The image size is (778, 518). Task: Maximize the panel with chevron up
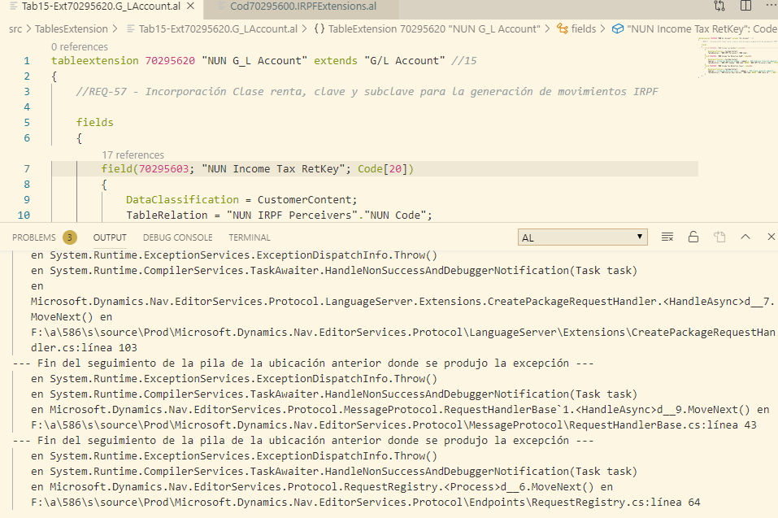[x=745, y=237]
